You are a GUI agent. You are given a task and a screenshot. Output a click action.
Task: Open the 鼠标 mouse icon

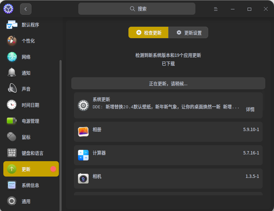11,136
